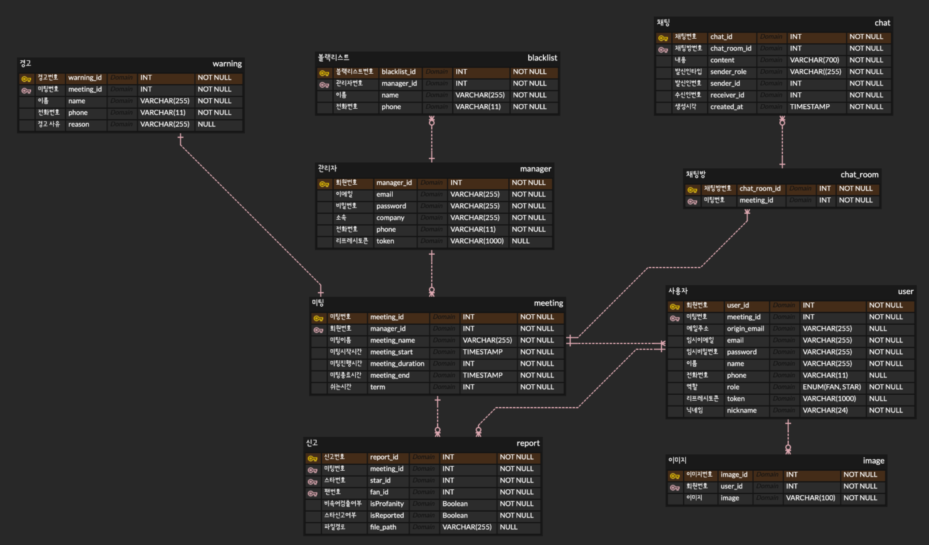
Task: Click the foreign key icon for fan_id
Action: tap(312, 494)
